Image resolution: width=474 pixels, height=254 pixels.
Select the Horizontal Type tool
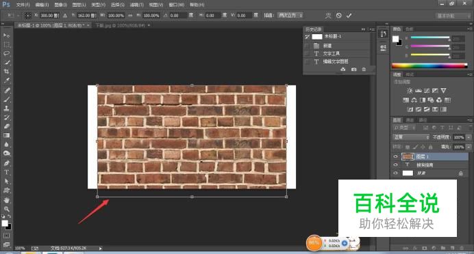click(6, 172)
